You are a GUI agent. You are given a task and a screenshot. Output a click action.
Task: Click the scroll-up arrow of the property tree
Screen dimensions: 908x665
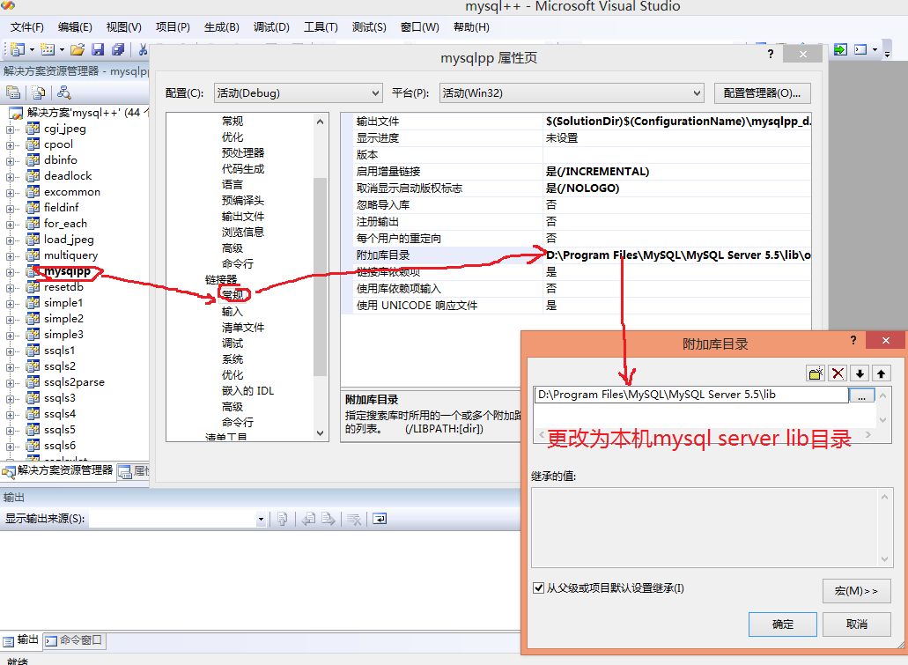point(321,121)
